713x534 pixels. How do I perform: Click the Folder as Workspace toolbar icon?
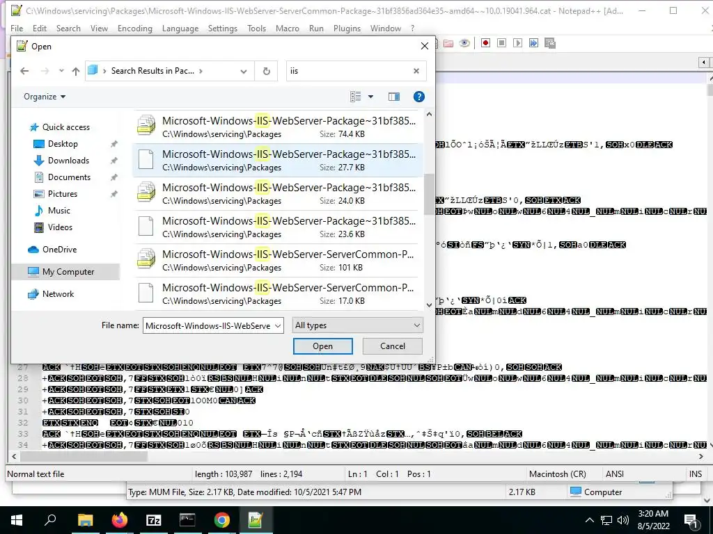click(448, 43)
